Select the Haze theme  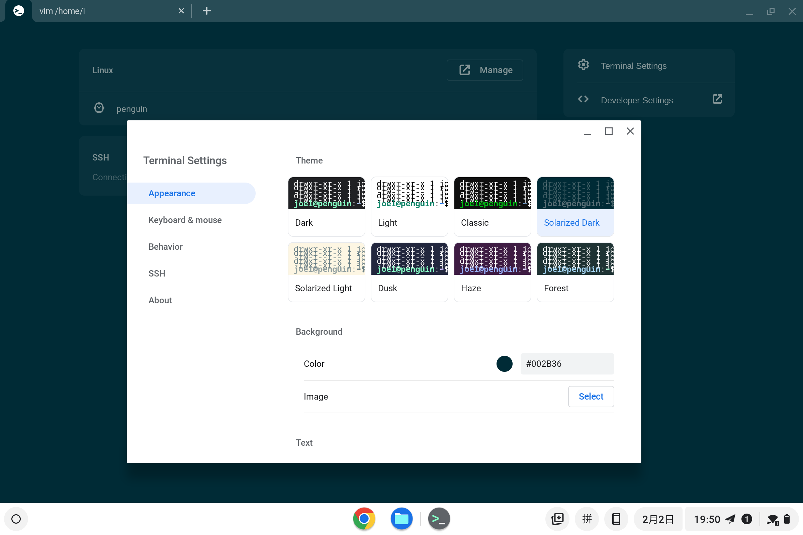[x=492, y=272]
